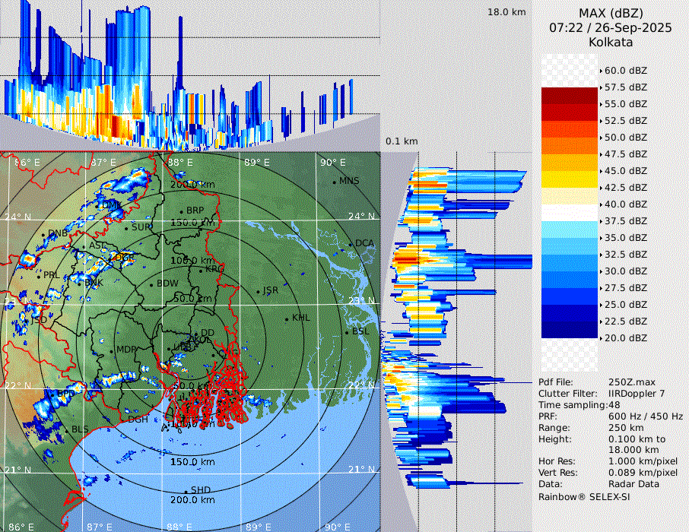Select the KHL station point
This screenshot has width=689, height=532.
point(287,318)
